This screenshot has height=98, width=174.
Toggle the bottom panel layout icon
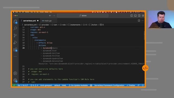click(x=135, y=16)
